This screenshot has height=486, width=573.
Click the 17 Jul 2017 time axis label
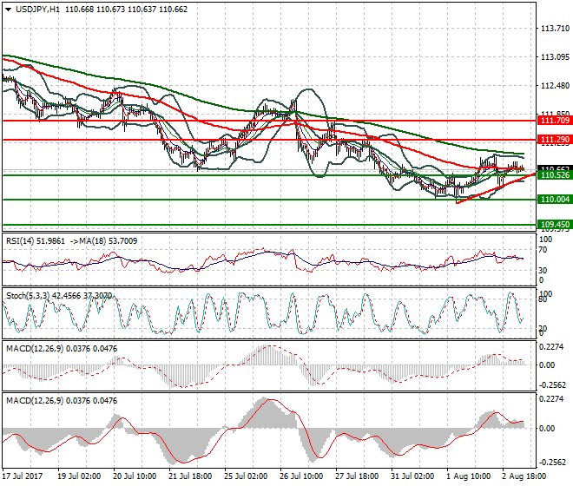point(22,476)
